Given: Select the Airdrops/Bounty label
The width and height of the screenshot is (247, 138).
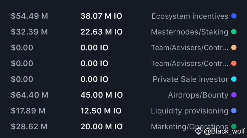Looking at the screenshot, I should (198, 95).
